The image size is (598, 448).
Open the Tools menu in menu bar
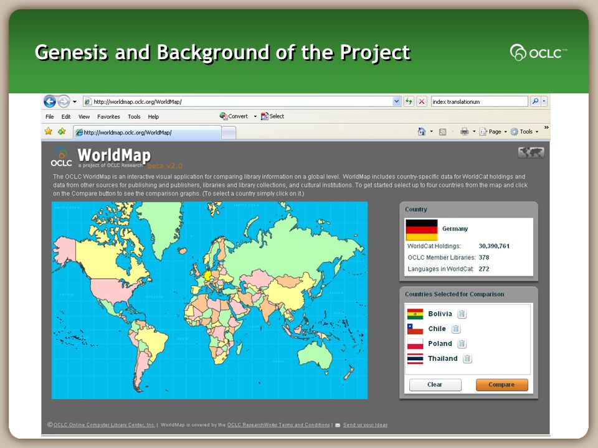coord(134,116)
